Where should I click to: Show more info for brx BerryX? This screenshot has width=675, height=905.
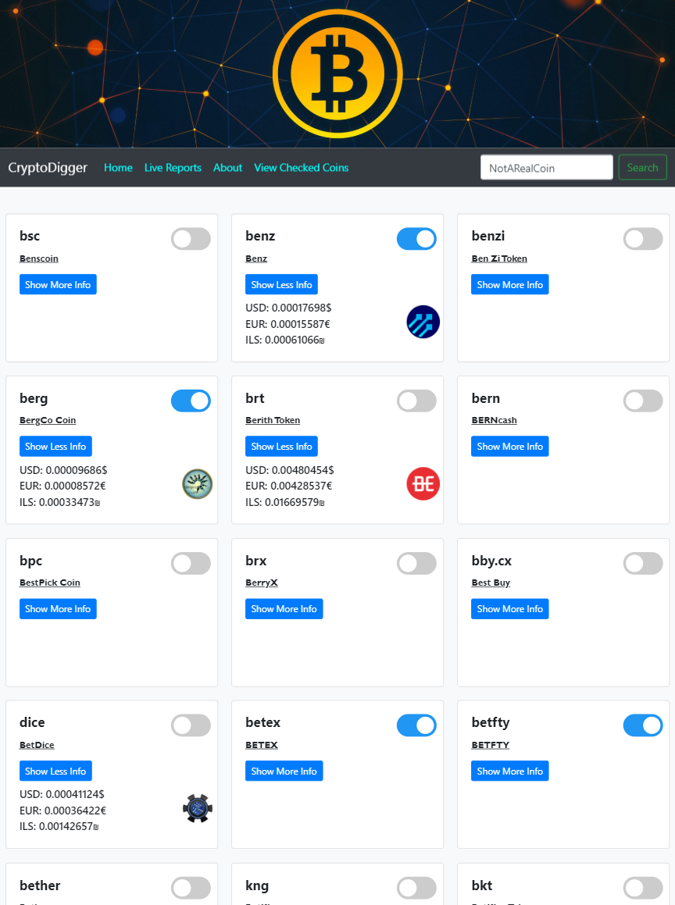pos(284,609)
